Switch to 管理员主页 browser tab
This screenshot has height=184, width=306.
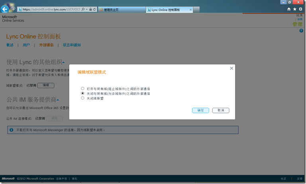[122, 10]
